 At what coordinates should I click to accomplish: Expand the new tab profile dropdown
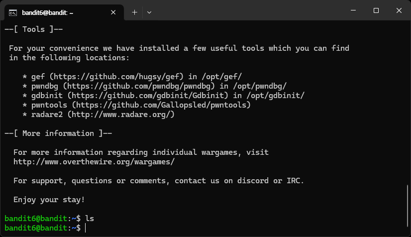pos(149,12)
